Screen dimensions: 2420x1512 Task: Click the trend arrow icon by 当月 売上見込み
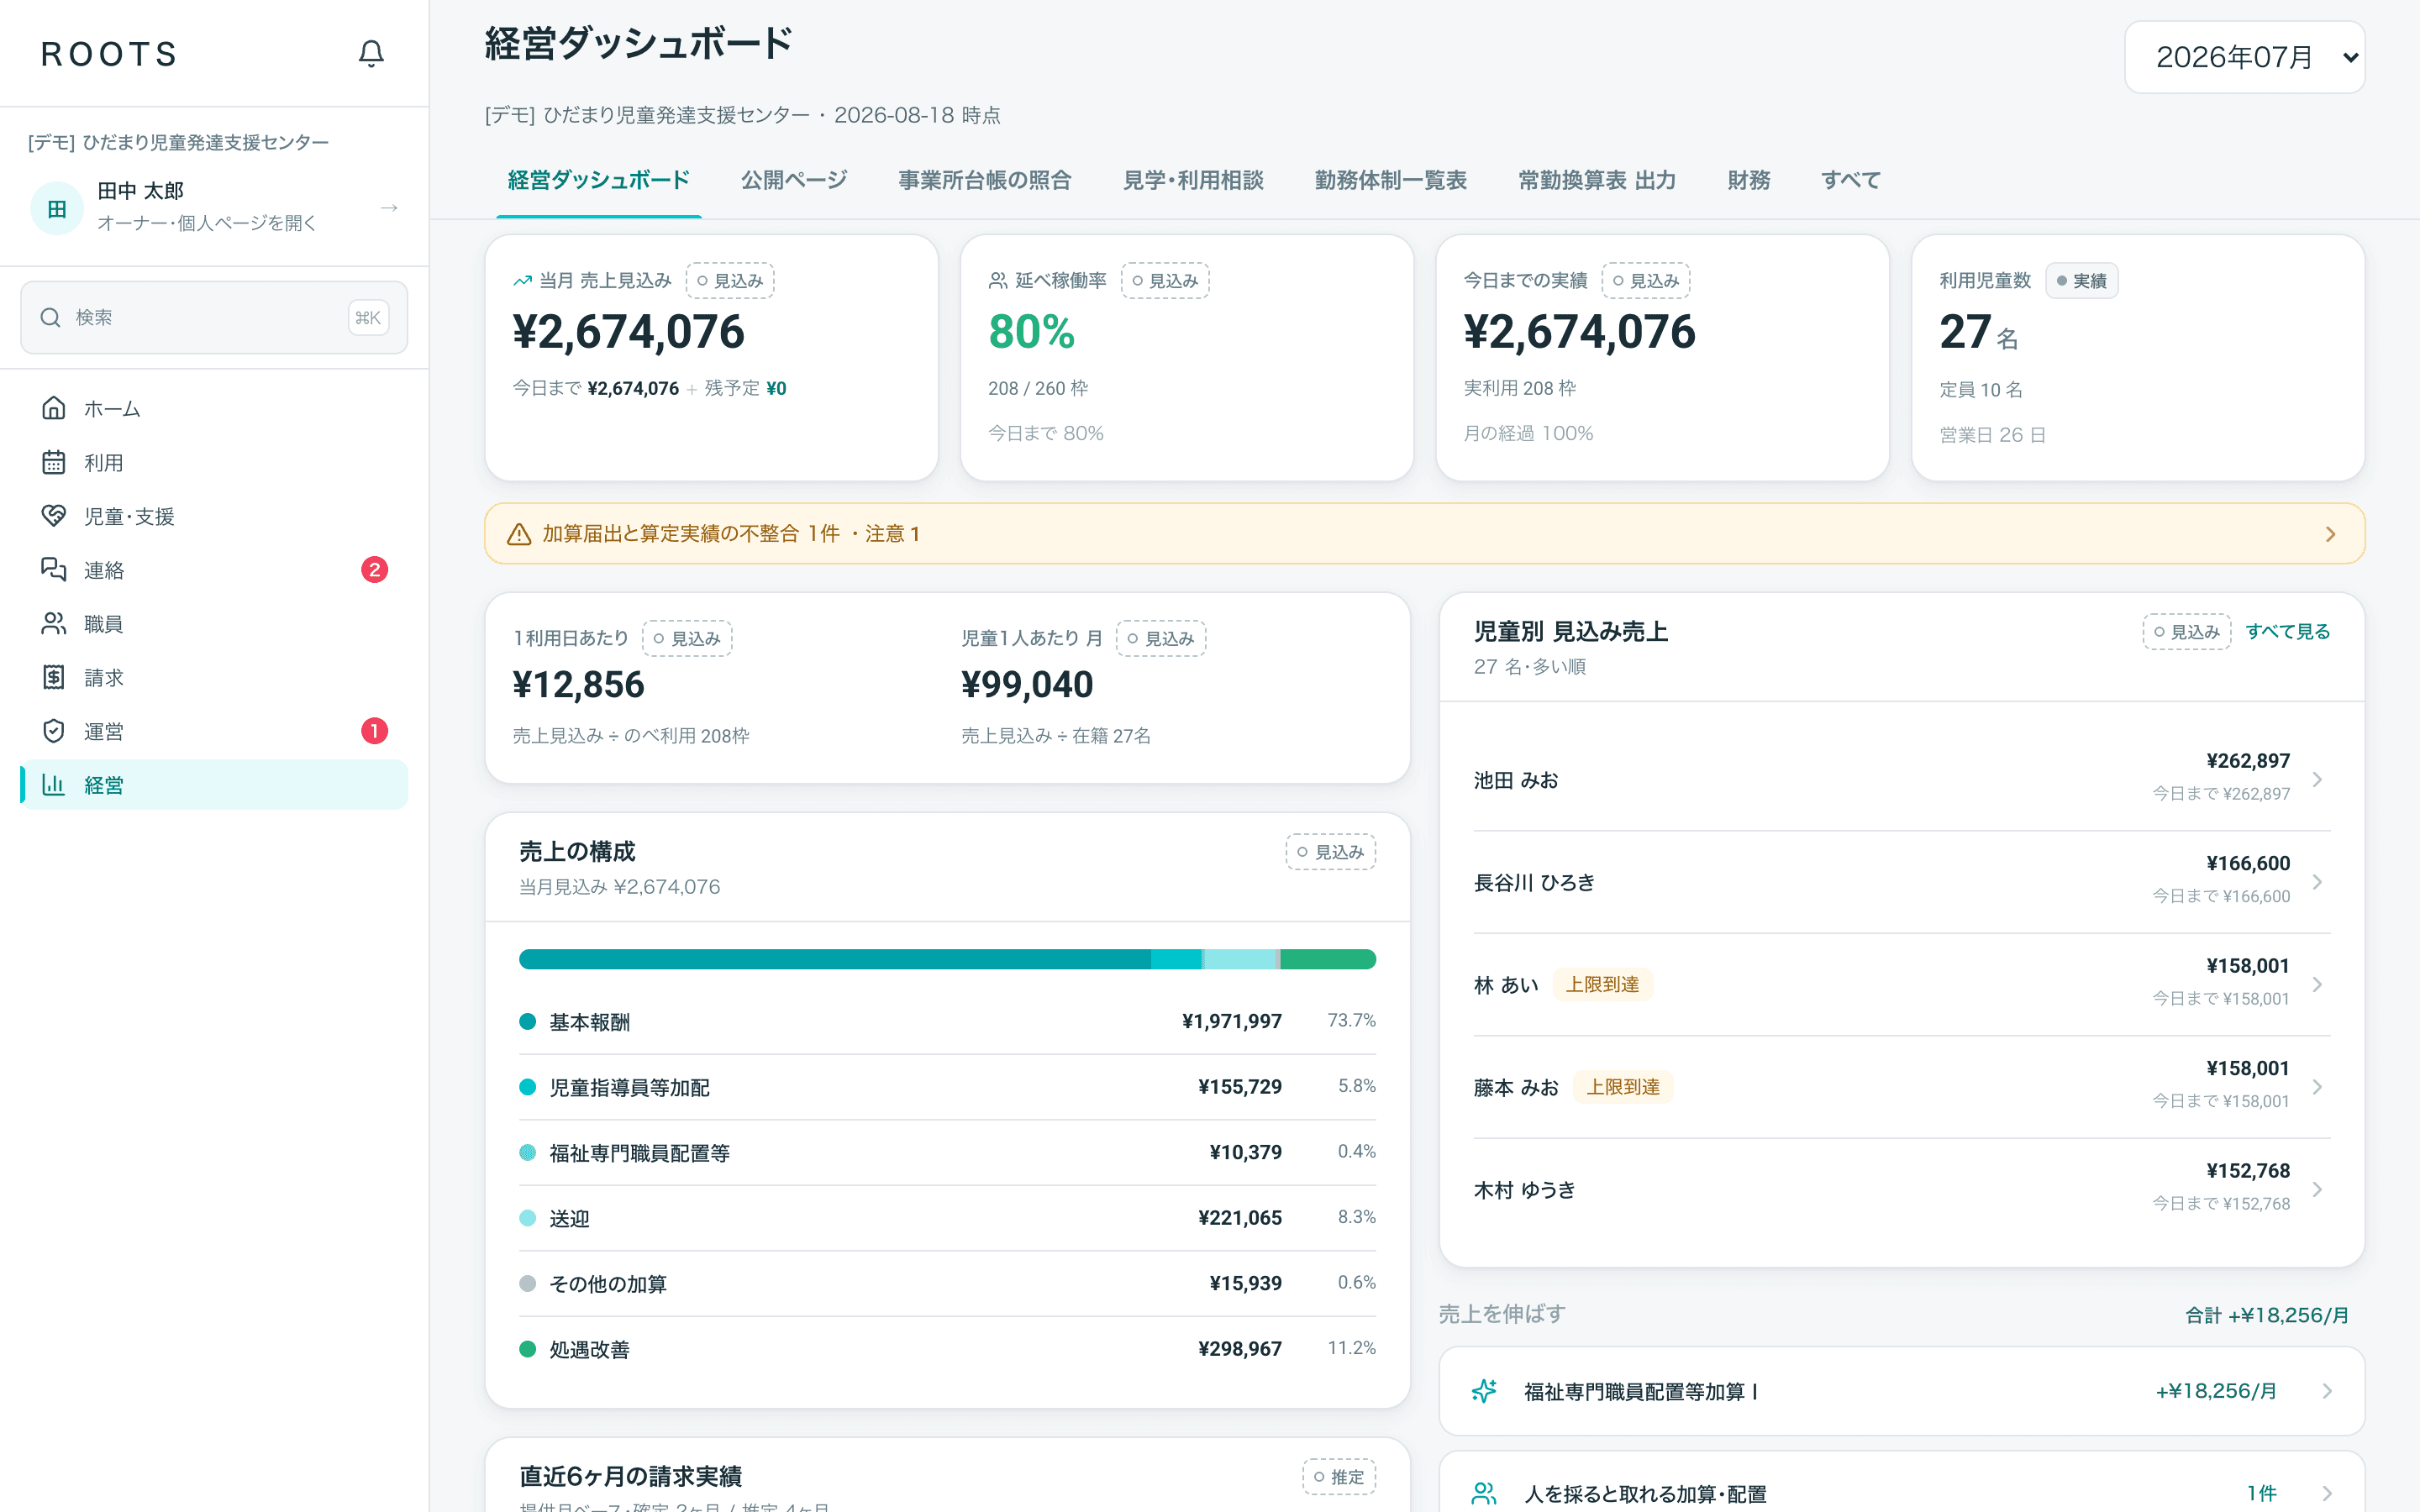(x=522, y=281)
